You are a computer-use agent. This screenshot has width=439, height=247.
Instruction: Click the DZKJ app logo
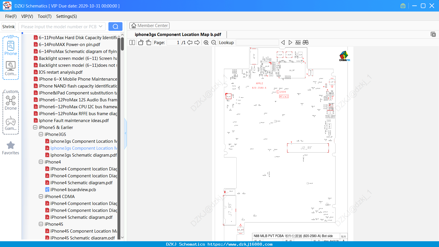pyautogui.click(x=7, y=6)
